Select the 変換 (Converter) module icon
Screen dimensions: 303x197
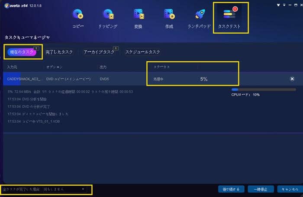139,15
